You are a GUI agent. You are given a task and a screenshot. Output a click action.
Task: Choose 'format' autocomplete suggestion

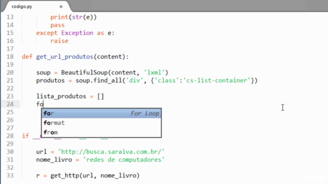[101, 123]
